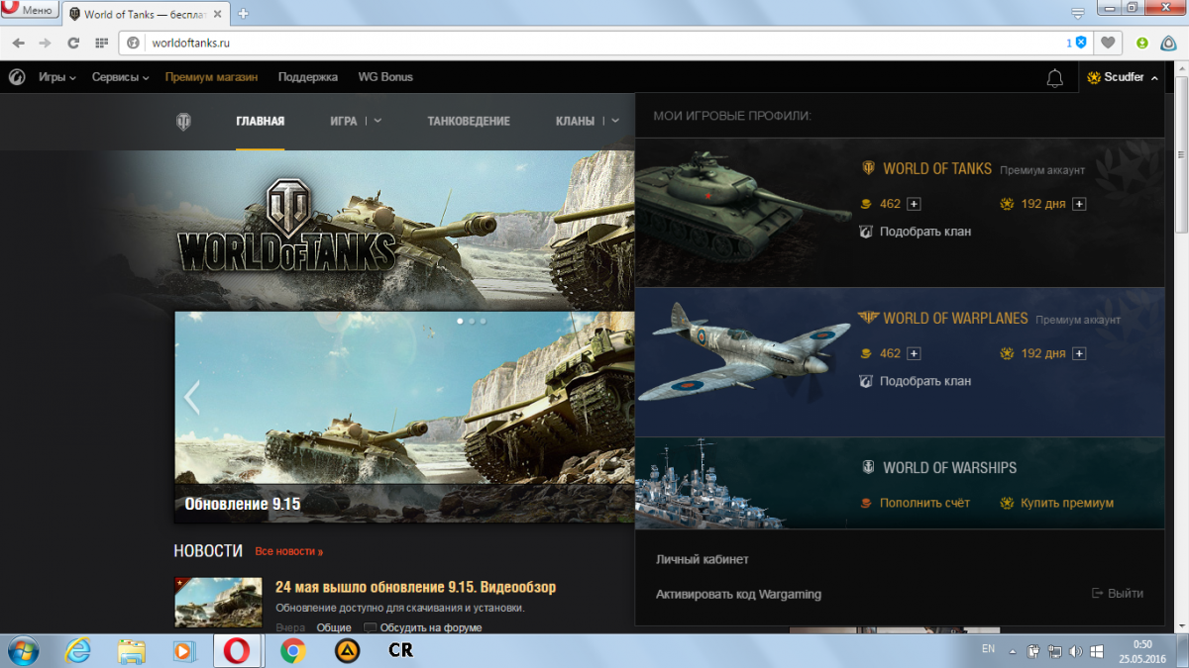
Task: Open the WORLD OF TANKS profile title
Action: (x=937, y=169)
